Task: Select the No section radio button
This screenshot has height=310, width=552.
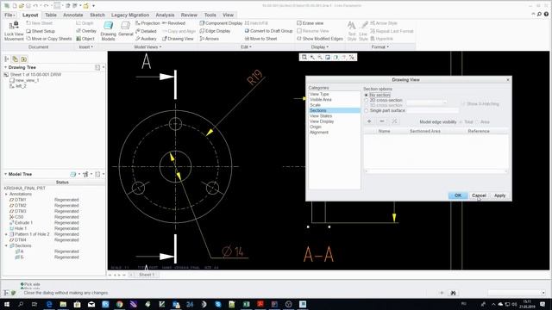Action: point(366,96)
